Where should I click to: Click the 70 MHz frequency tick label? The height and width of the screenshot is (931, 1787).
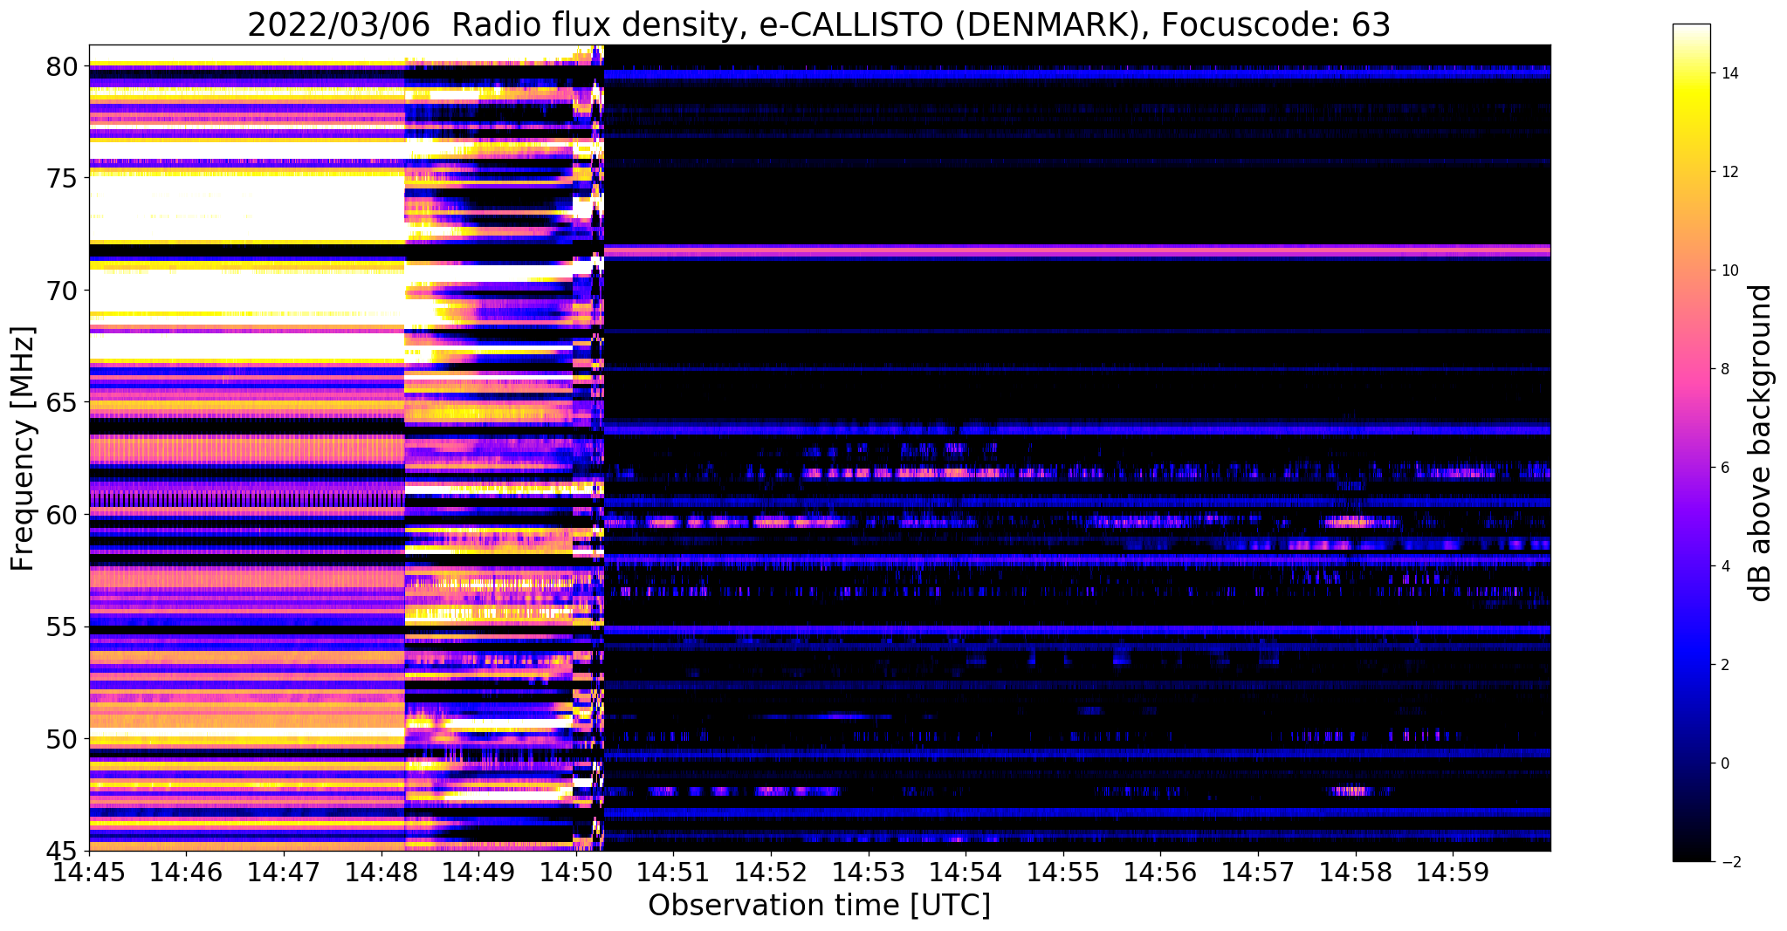click(63, 291)
